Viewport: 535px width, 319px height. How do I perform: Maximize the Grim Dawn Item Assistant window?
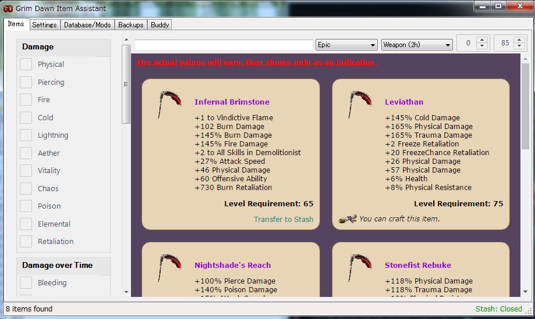pos(498,6)
